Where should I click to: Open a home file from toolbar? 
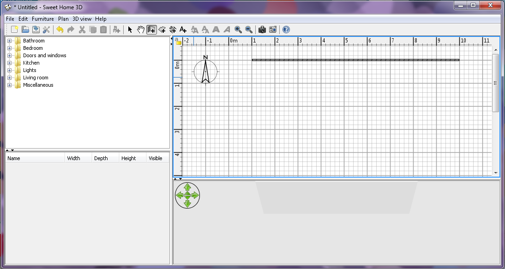25,30
